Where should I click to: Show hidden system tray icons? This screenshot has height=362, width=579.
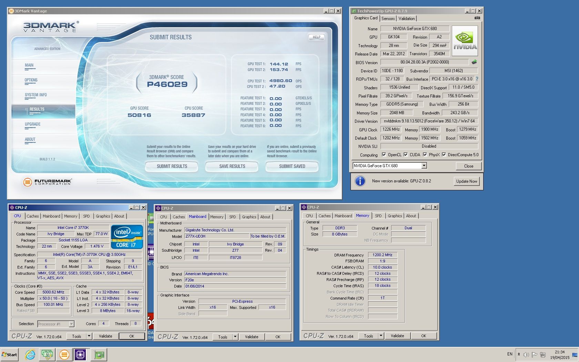click(519, 354)
